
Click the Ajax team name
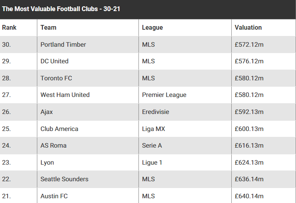tap(46, 112)
